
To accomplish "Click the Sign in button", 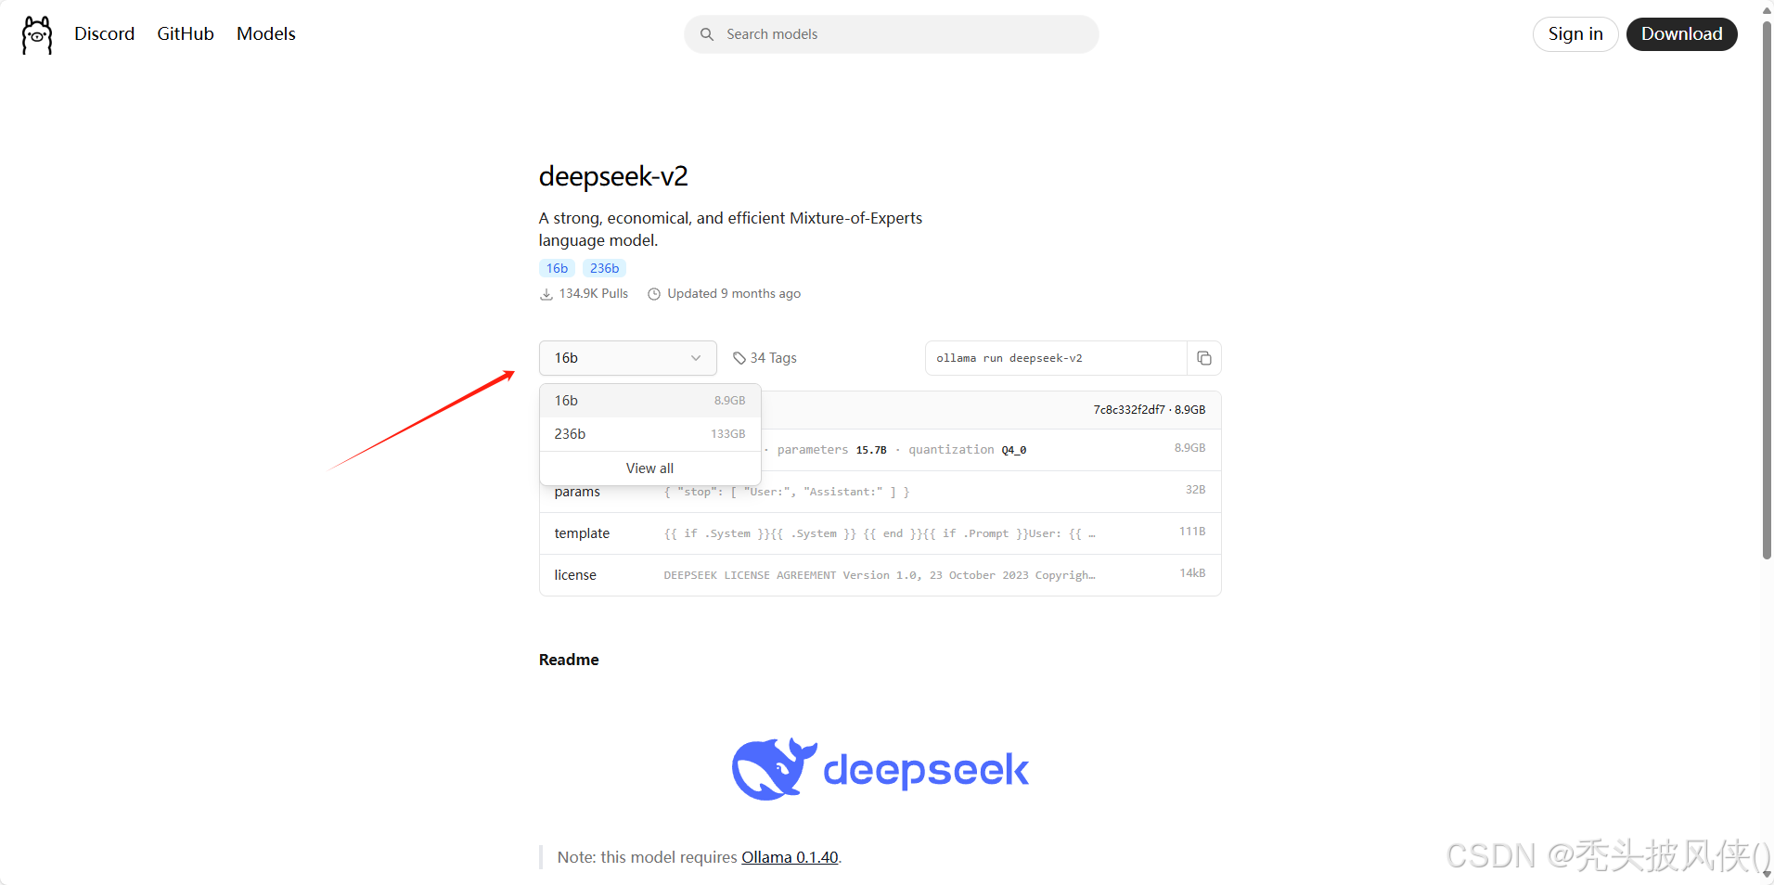I will click(1575, 34).
